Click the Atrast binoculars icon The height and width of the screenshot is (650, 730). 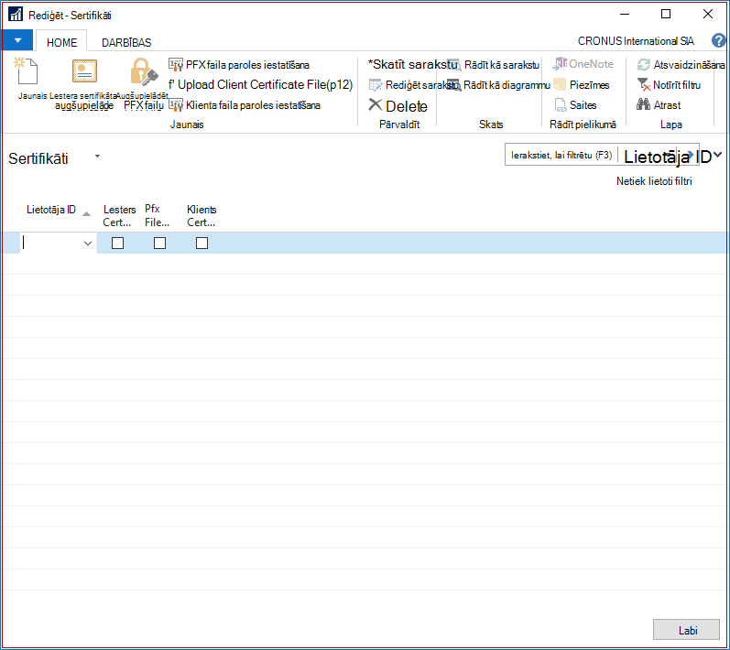coord(643,104)
